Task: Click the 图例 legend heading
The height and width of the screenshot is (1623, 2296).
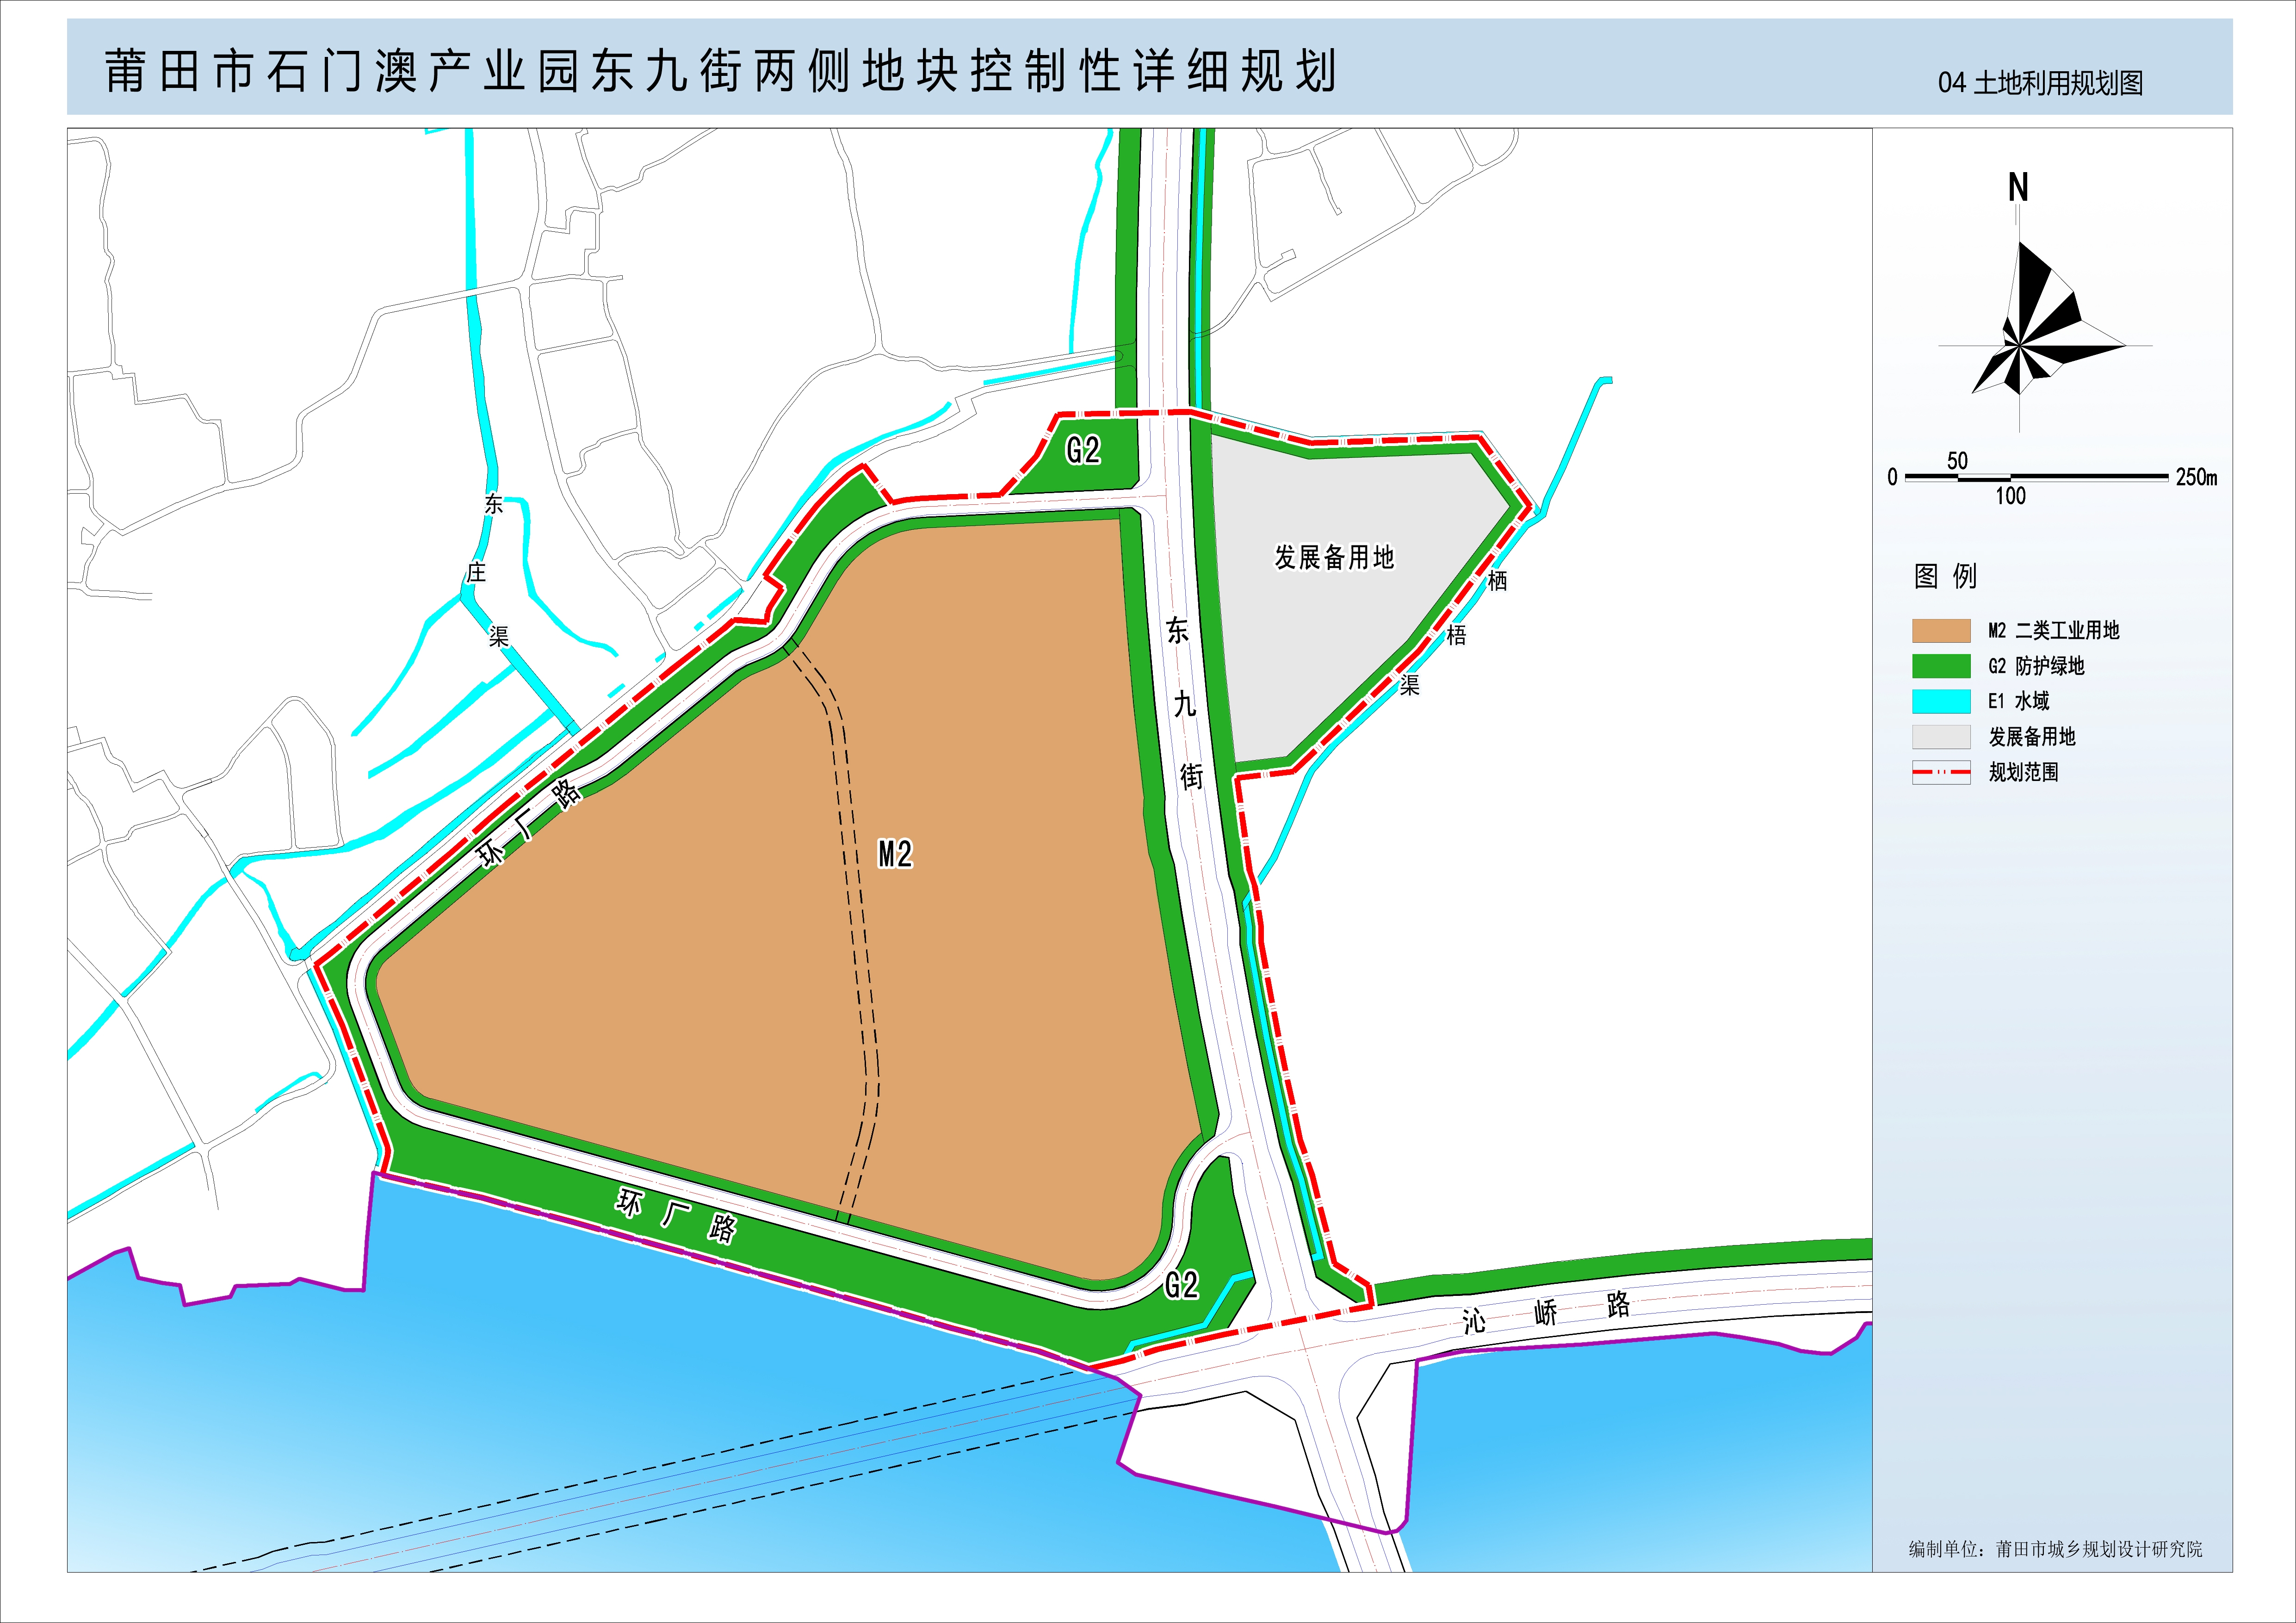Action: [1945, 576]
